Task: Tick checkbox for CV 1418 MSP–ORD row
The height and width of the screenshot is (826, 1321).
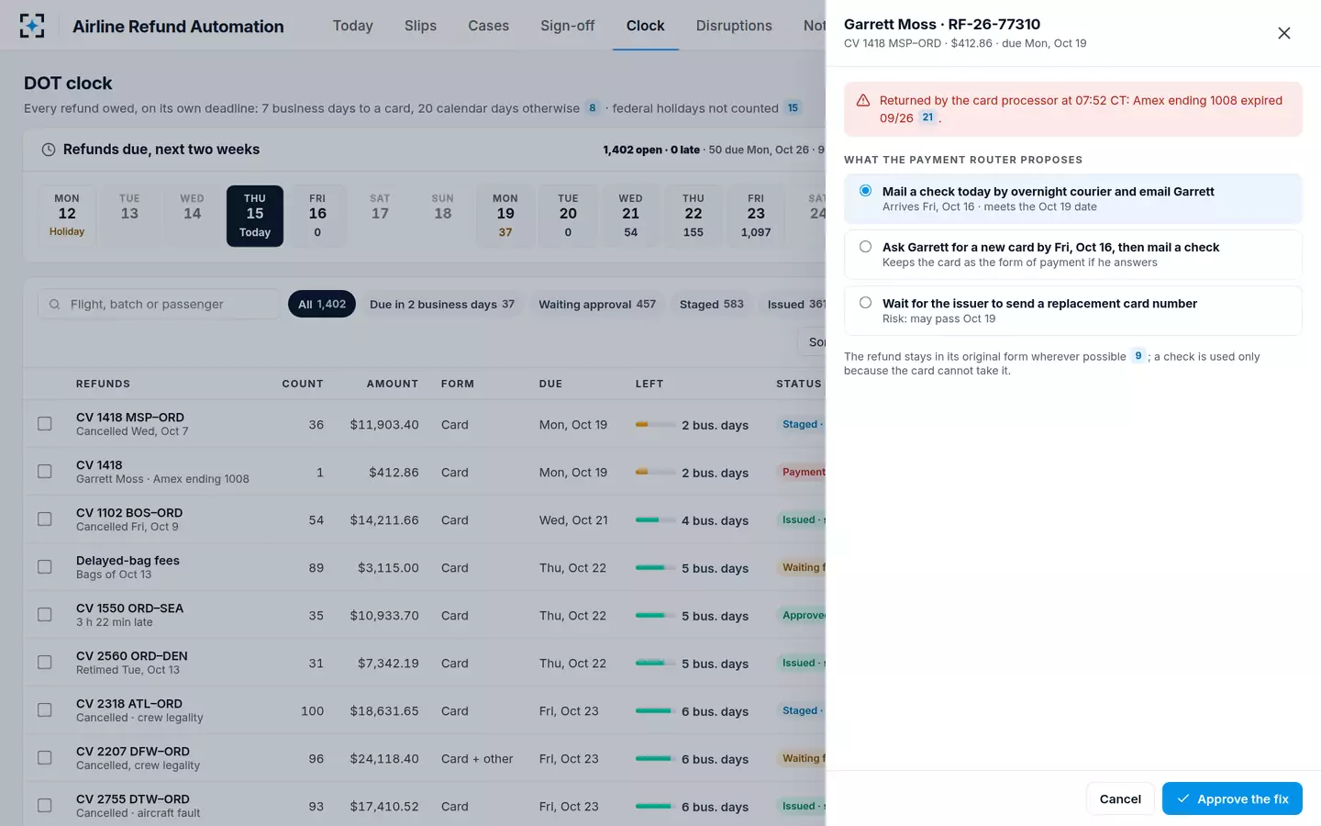Action: [44, 423]
